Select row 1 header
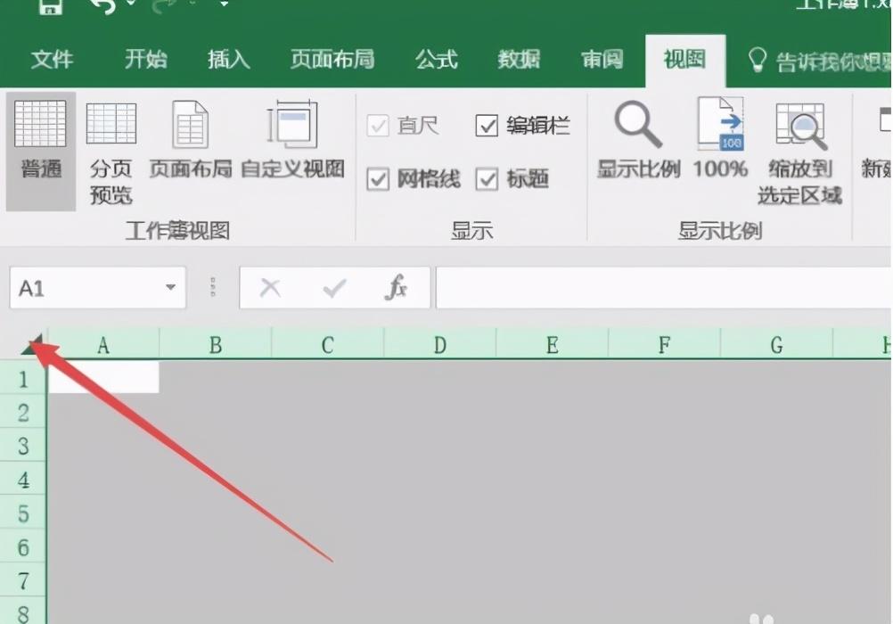893x624 pixels. tap(23, 378)
